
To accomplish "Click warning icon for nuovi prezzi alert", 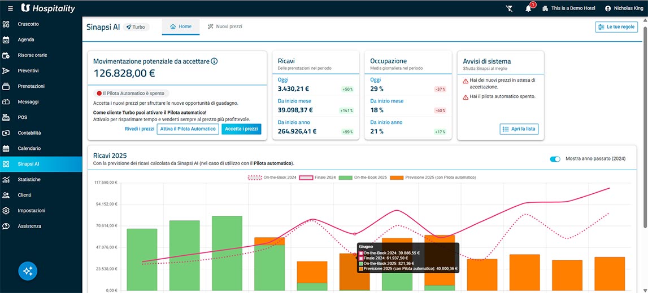I will click(466, 81).
